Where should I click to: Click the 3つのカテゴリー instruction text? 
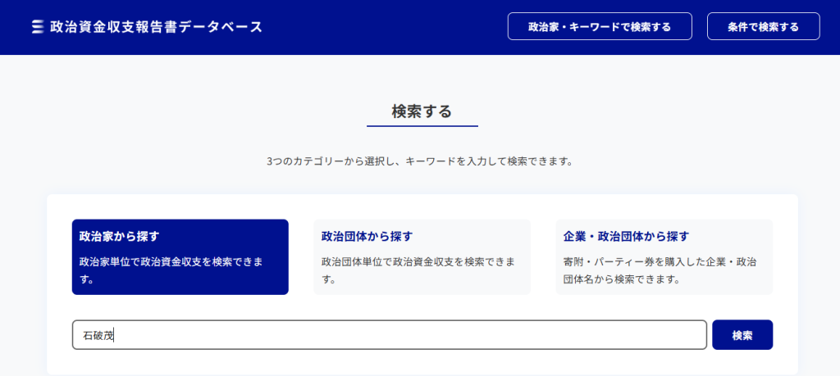[x=419, y=161]
